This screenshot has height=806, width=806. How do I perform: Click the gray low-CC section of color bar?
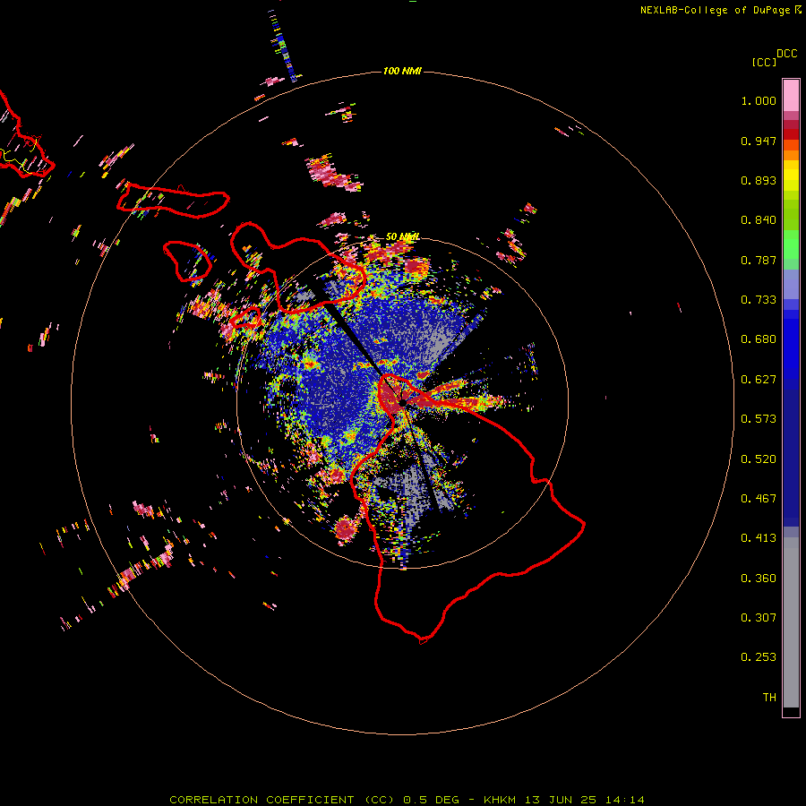click(x=791, y=622)
